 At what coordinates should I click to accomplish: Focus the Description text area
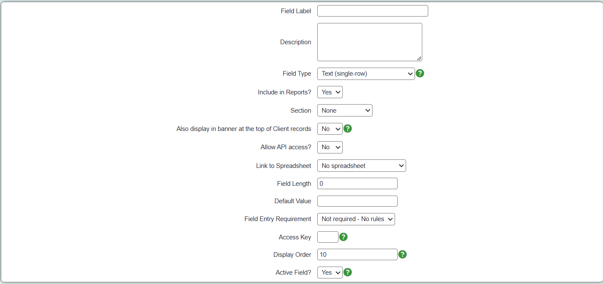click(370, 42)
